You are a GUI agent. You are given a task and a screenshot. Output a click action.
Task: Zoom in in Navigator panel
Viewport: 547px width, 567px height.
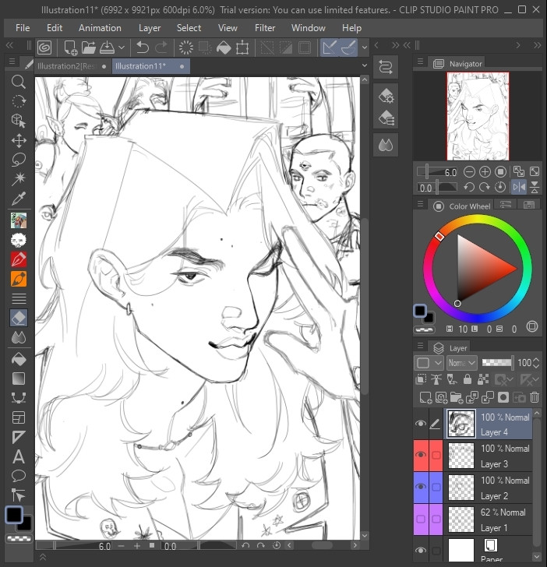point(485,171)
